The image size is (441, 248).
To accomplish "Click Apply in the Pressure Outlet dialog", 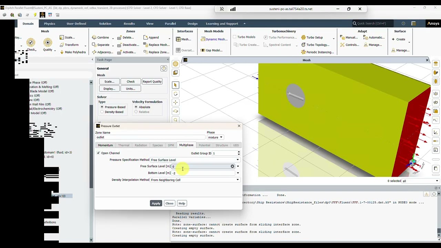I will tap(156, 203).
